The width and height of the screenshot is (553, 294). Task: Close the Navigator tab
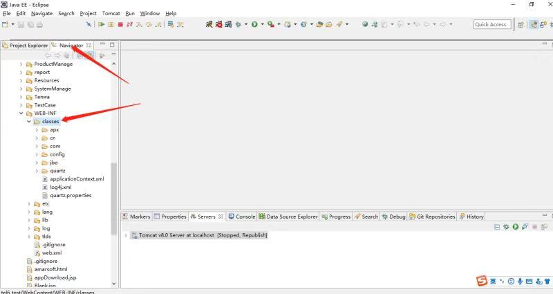[89, 45]
